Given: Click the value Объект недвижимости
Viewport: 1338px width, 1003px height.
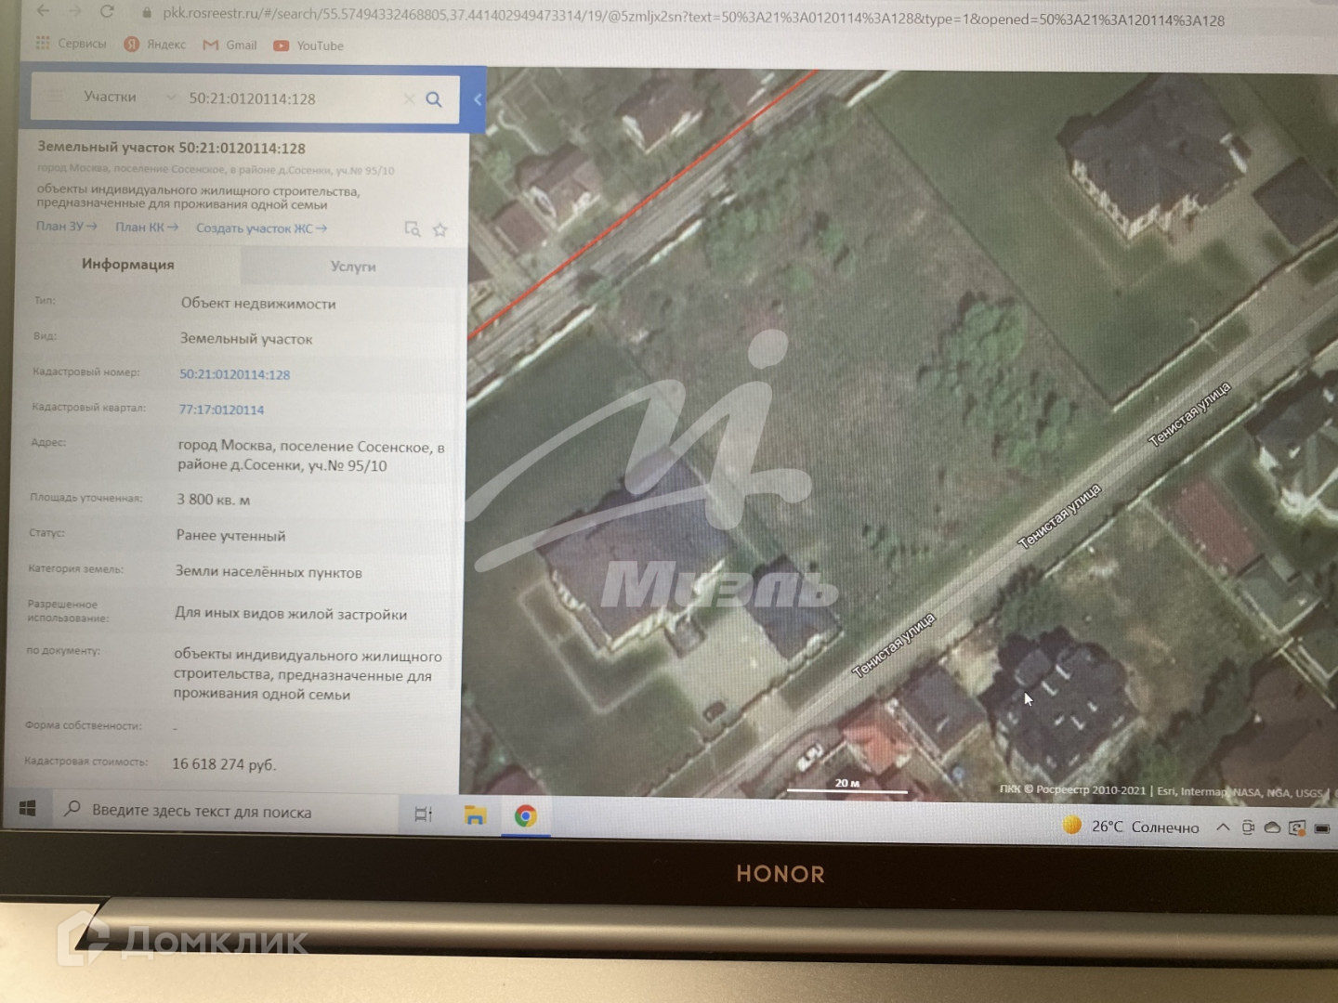Looking at the screenshot, I should 258,304.
